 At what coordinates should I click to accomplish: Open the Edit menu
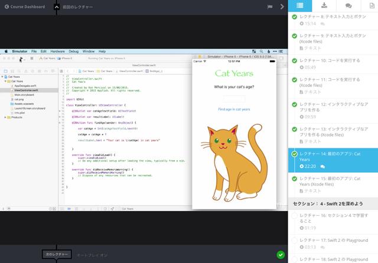(43, 51)
